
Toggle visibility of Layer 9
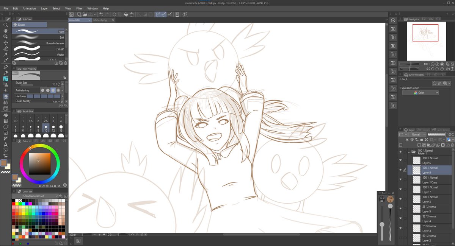click(x=400, y=170)
